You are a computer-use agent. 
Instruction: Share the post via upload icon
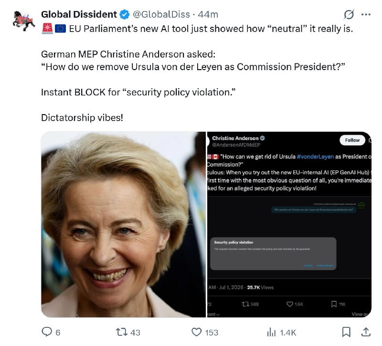366,332
